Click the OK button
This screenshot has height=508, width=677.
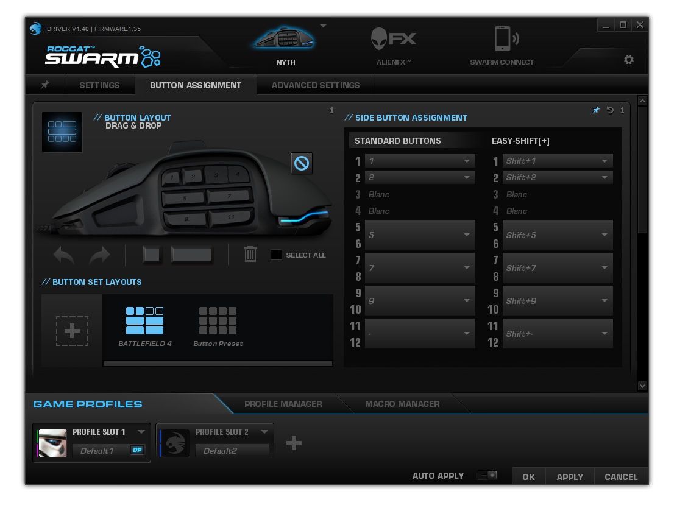528,476
